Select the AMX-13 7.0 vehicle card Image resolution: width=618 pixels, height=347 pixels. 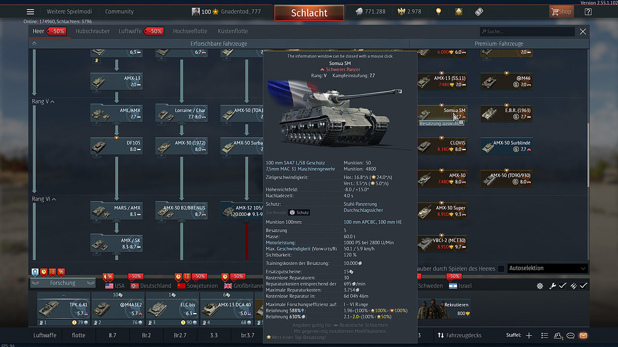(116, 82)
